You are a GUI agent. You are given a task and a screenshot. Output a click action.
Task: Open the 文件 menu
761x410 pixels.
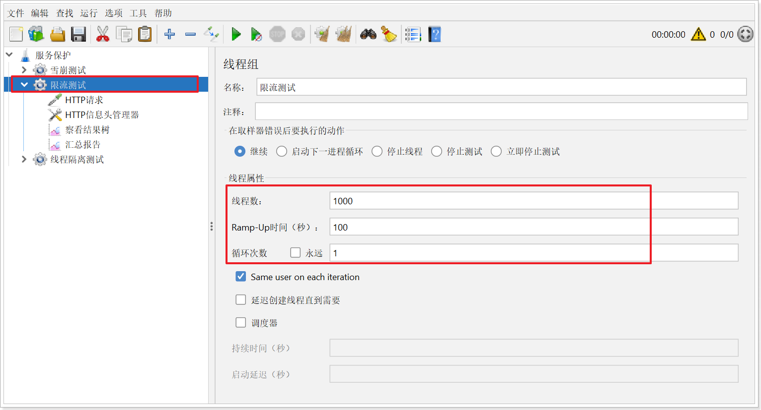pyautogui.click(x=15, y=13)
